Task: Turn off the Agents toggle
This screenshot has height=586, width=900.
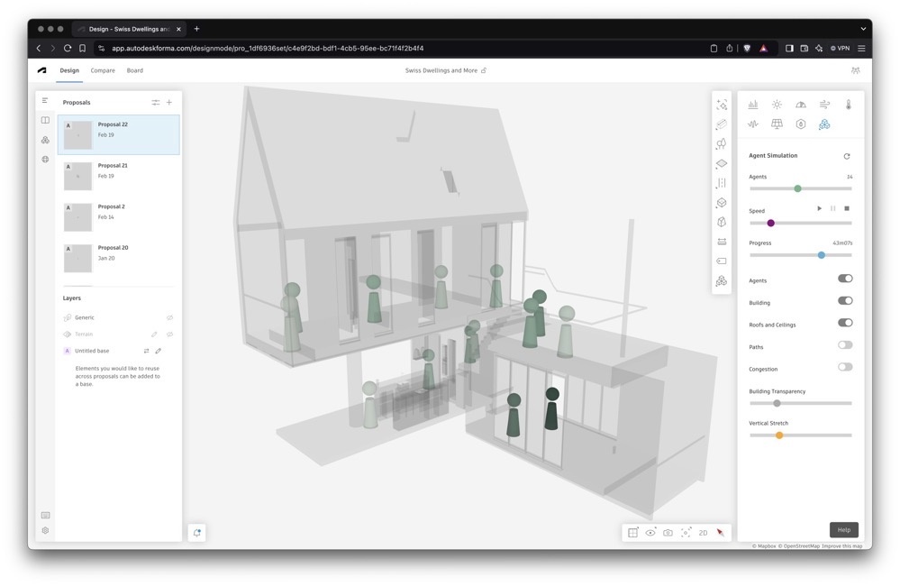Action: tap(845, 279)
